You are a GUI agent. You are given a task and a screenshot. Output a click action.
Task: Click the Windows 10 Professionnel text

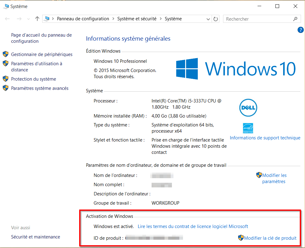[x=120, y=61]
